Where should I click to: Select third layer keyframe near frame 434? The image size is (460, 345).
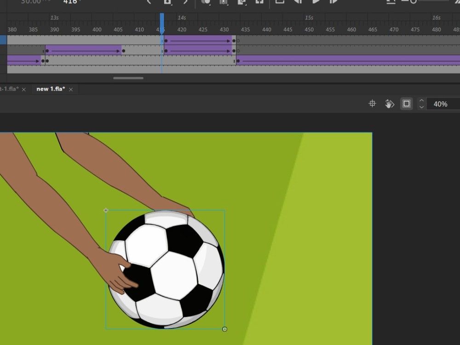click(238, 61)
